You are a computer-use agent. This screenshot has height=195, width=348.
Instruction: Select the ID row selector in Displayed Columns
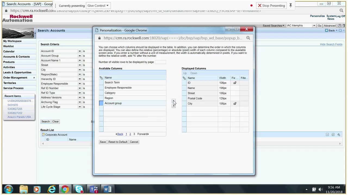pyautogui.click(x=184, y=83)
